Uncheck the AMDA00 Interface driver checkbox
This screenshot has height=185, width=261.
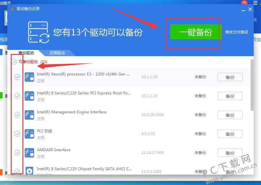[17, 152]
